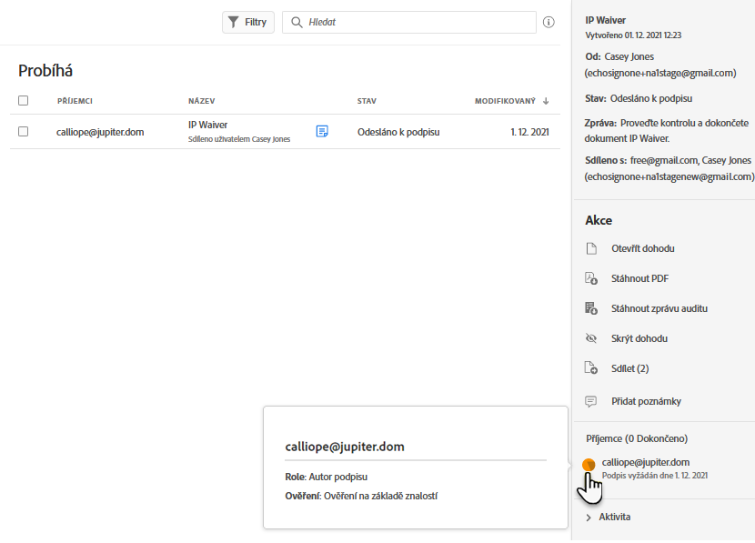Sort by Příjemci column header
Viewport: 755px width, 543px height.
click(x=75, y=101)
